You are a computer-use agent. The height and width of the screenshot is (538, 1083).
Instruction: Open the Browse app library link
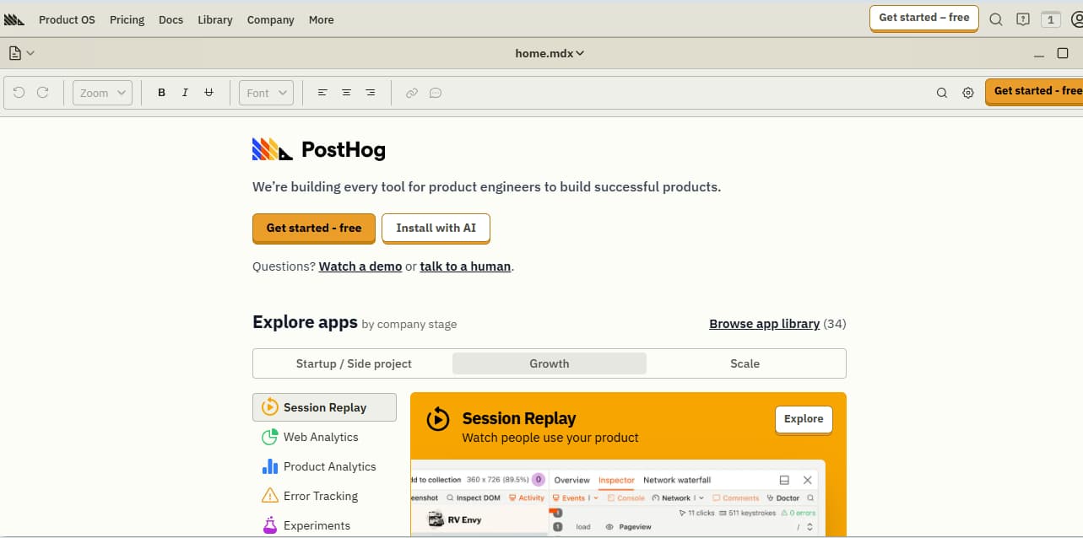[765, 324]
